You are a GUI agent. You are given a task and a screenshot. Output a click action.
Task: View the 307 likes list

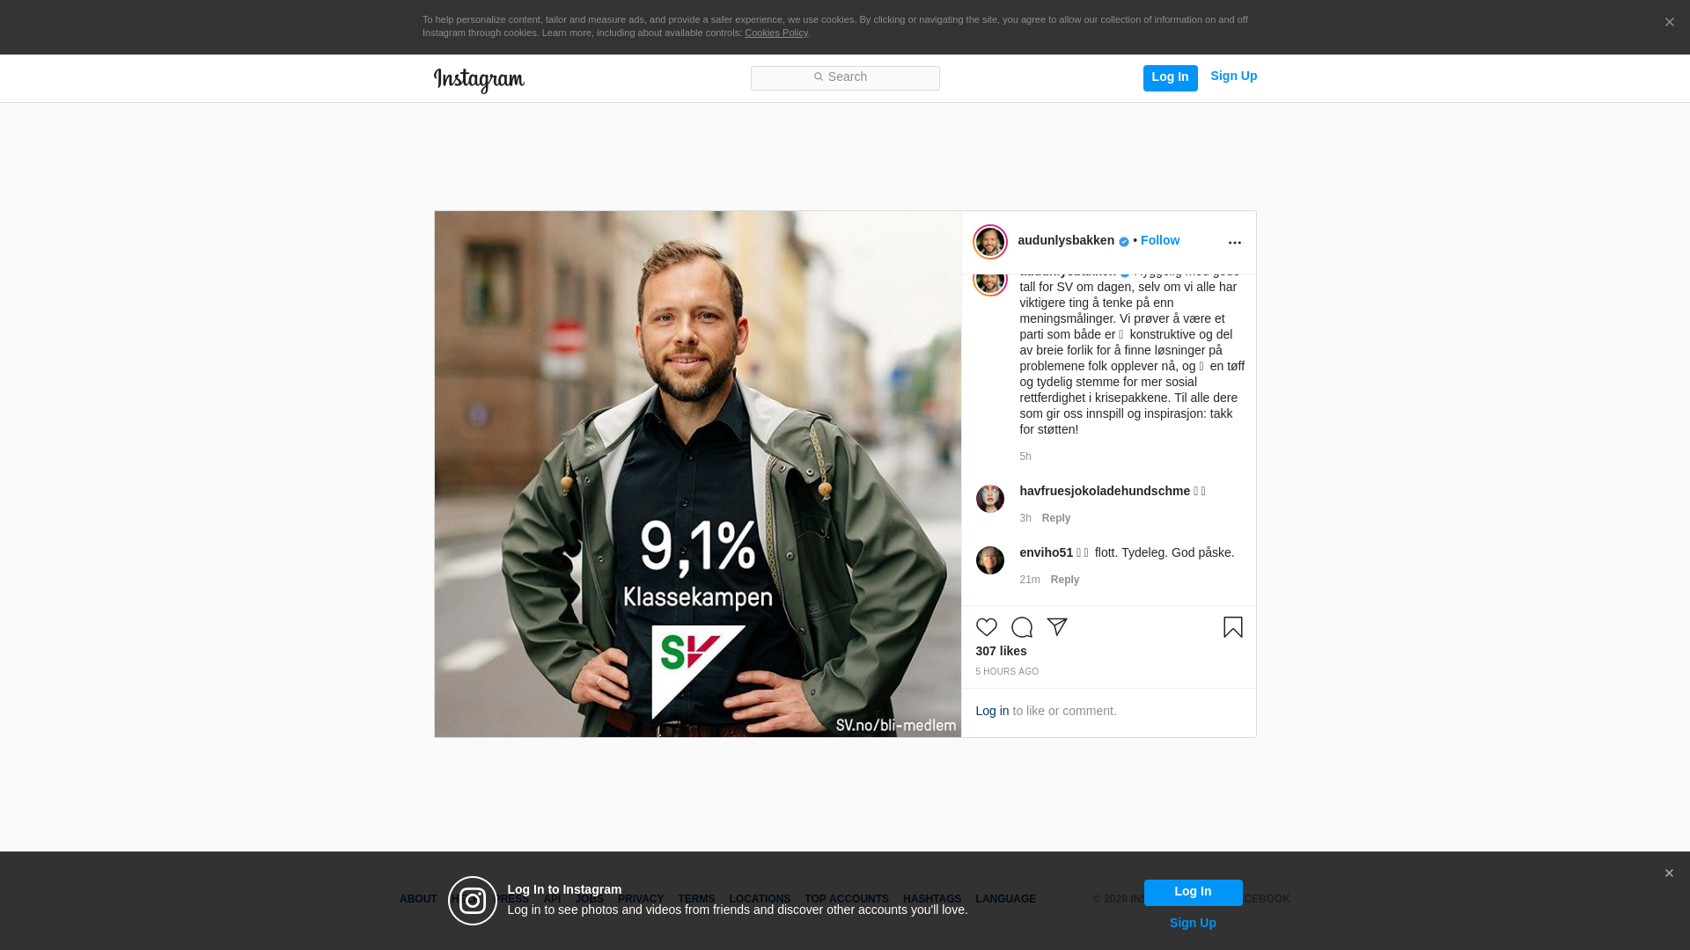point(1001,651)
